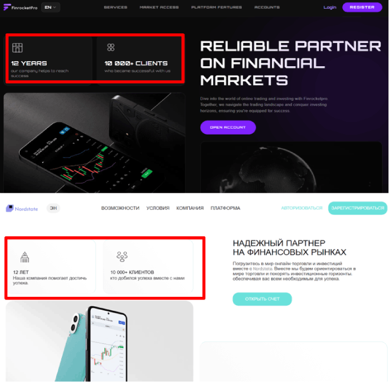Open the SERVICES menu
Viewport: 390px width, 382px height.
pos(115,7)
